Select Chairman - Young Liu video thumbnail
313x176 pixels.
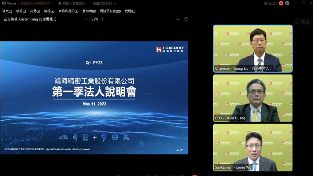(253, 49)
